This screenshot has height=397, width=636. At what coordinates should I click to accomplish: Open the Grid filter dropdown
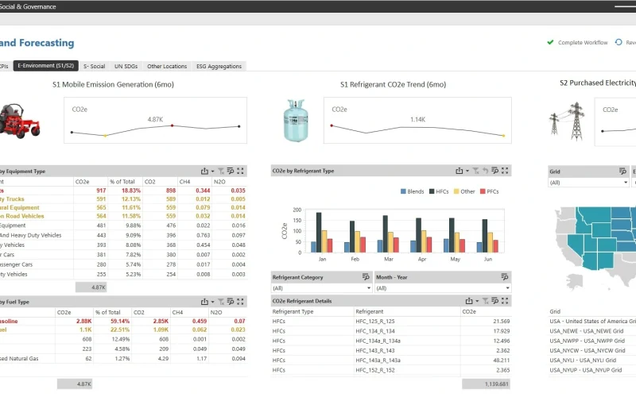click(x=625, y=183)
